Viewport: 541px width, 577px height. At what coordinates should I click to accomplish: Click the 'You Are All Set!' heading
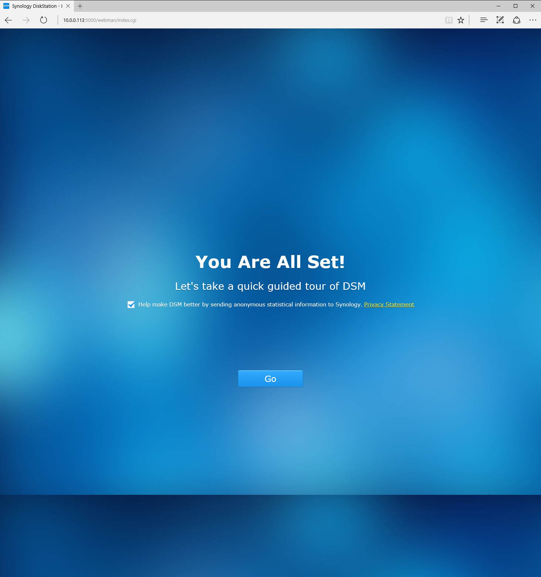coord(270,262)
